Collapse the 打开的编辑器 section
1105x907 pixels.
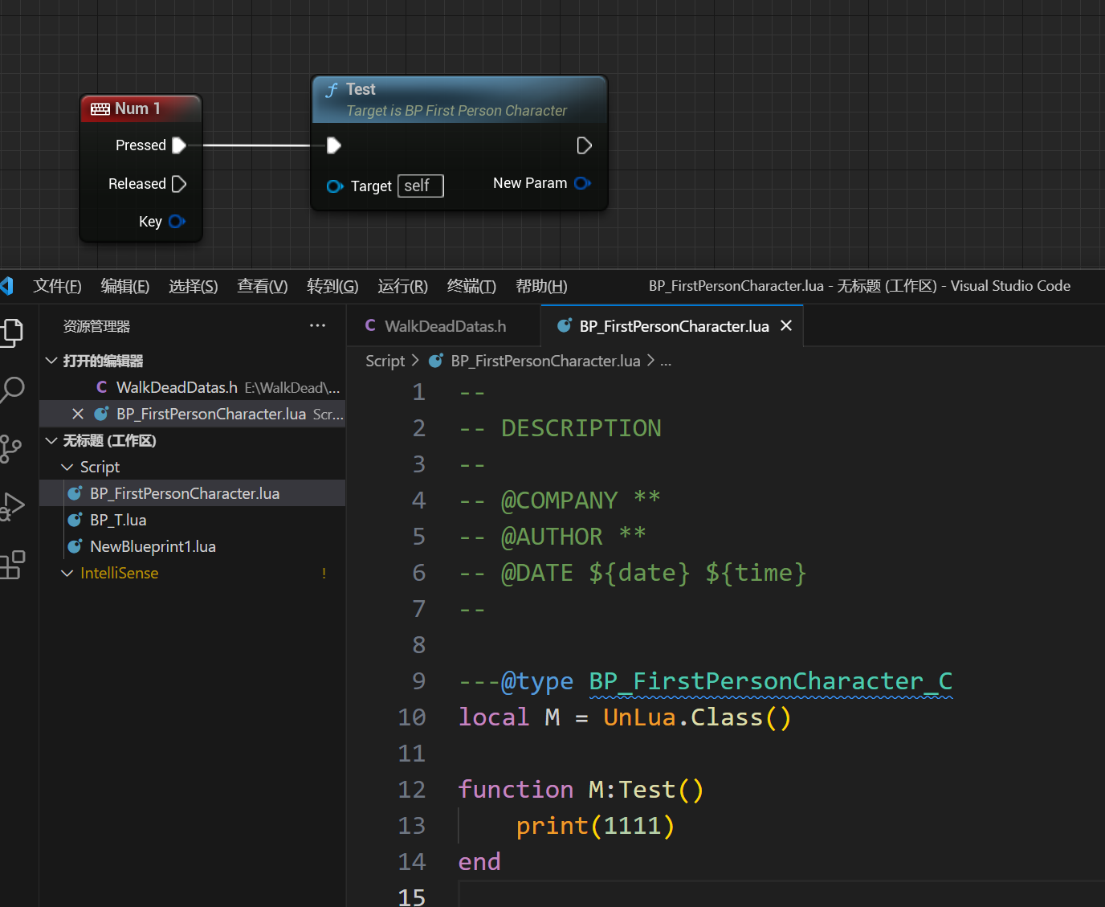51,361
